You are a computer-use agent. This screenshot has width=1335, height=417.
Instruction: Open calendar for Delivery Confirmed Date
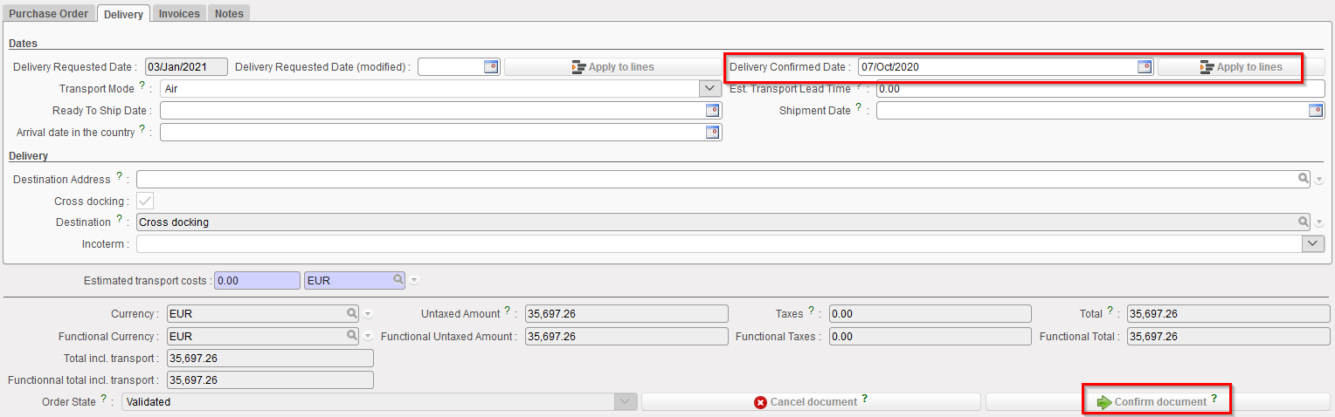[1144, 67]
